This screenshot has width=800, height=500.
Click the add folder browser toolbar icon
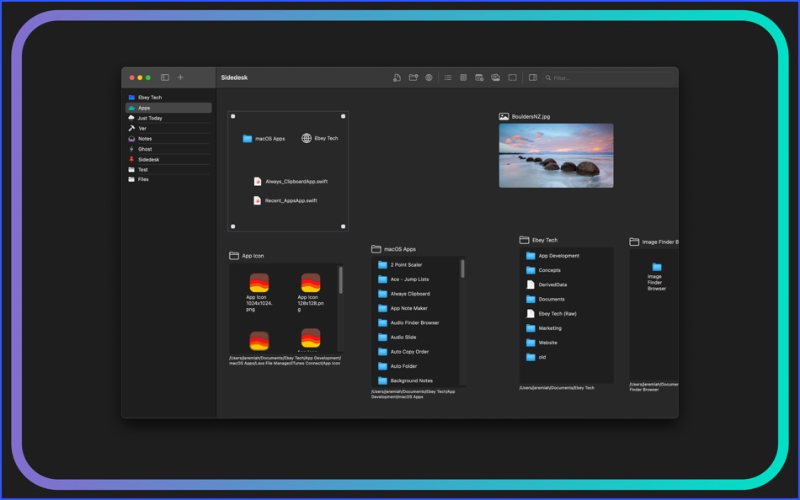(479, 77)
